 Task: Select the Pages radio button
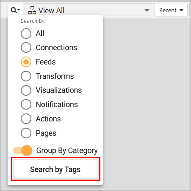point(26,133)
